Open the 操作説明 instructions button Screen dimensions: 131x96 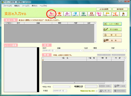point(120,9)
